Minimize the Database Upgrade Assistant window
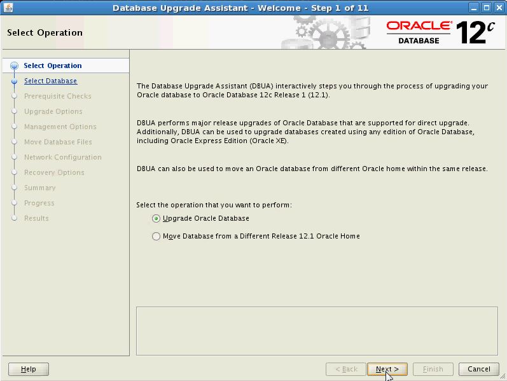 pyautogui.click(x=474, y=8)
